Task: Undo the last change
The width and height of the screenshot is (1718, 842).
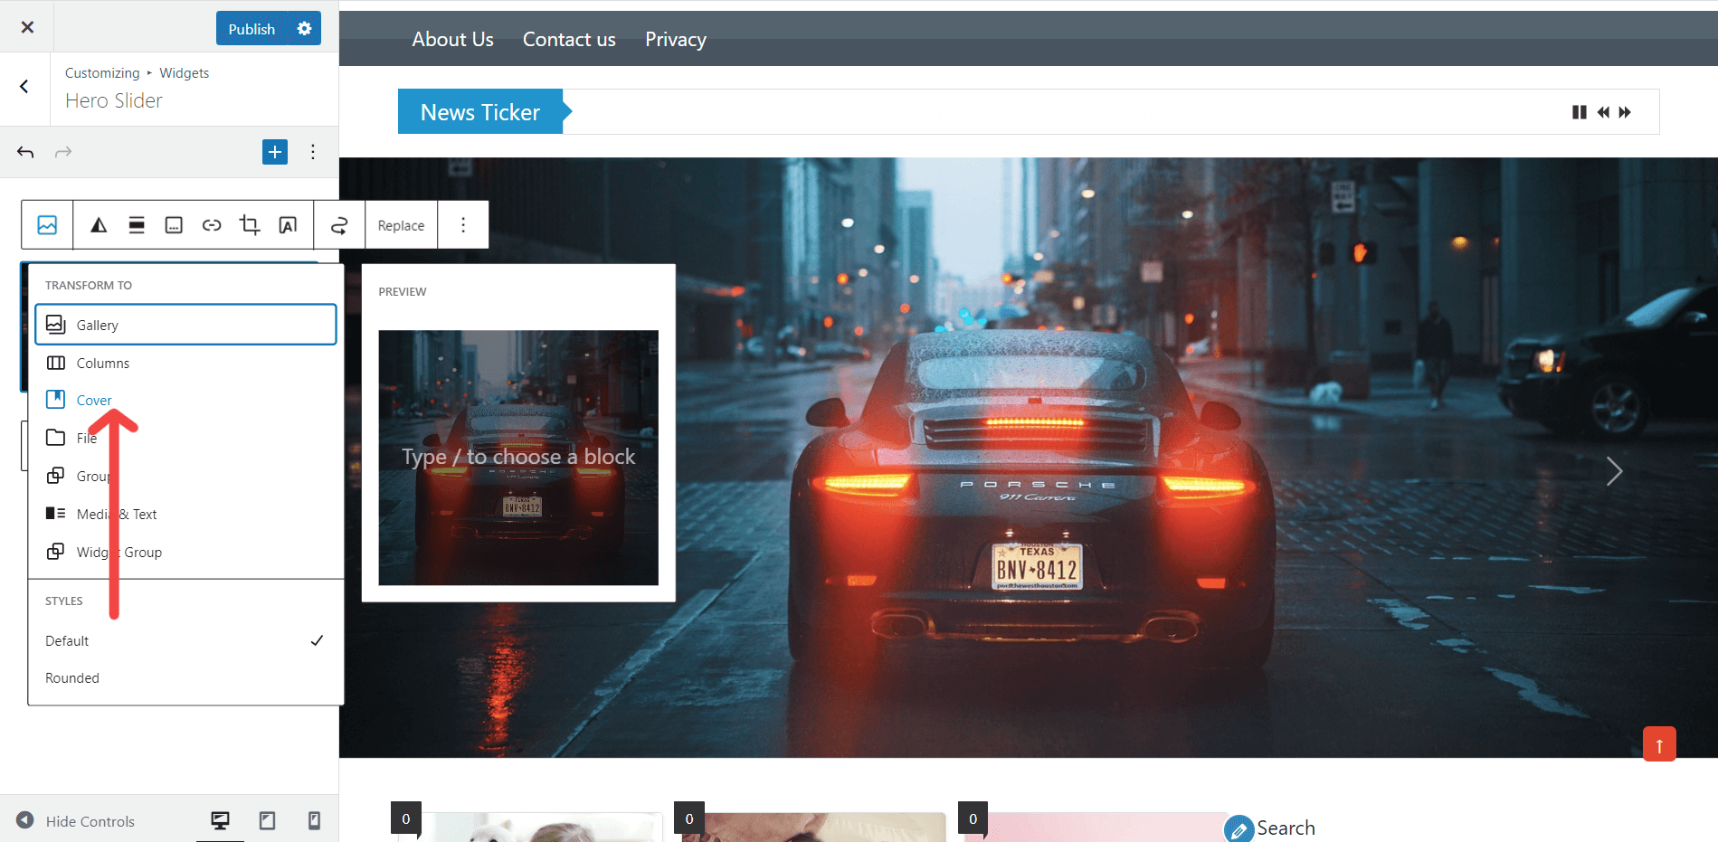Action: pos(26,152)
